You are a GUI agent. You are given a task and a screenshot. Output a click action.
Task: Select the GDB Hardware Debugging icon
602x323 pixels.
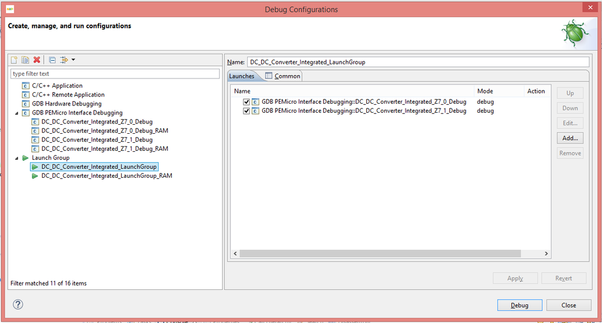26,104
